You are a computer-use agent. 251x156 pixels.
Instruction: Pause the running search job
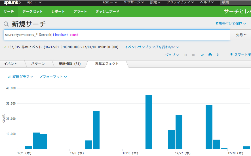tap(185, 55)
